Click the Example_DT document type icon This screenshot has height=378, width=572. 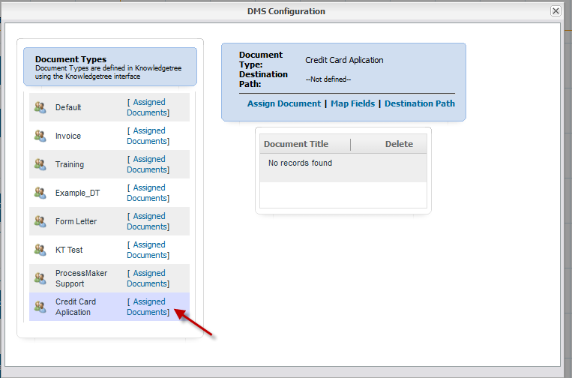pos(40,193)
